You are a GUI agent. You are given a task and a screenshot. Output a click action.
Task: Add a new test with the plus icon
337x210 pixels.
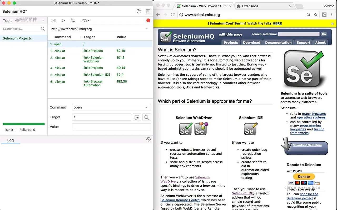click(x=43, y=20)
